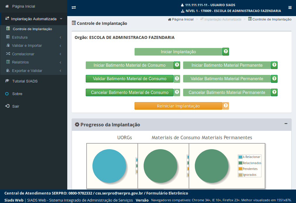Click Iniciar Batimento Material Permanente
This screenshot has width=296, height=203.
tap(227, 65)
